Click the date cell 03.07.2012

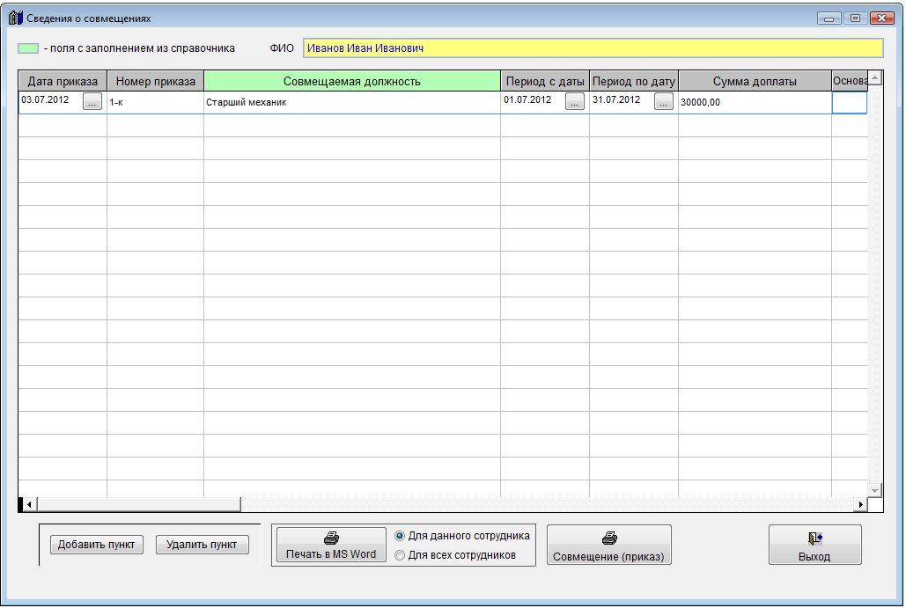point(51,100)
